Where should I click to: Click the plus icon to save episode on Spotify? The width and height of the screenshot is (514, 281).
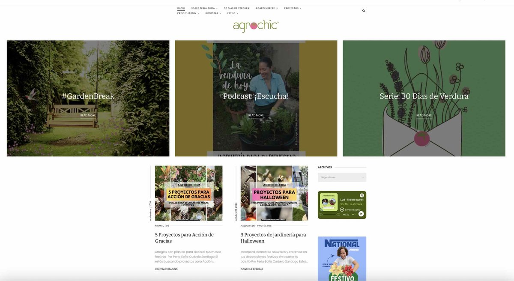click(342, 209)
